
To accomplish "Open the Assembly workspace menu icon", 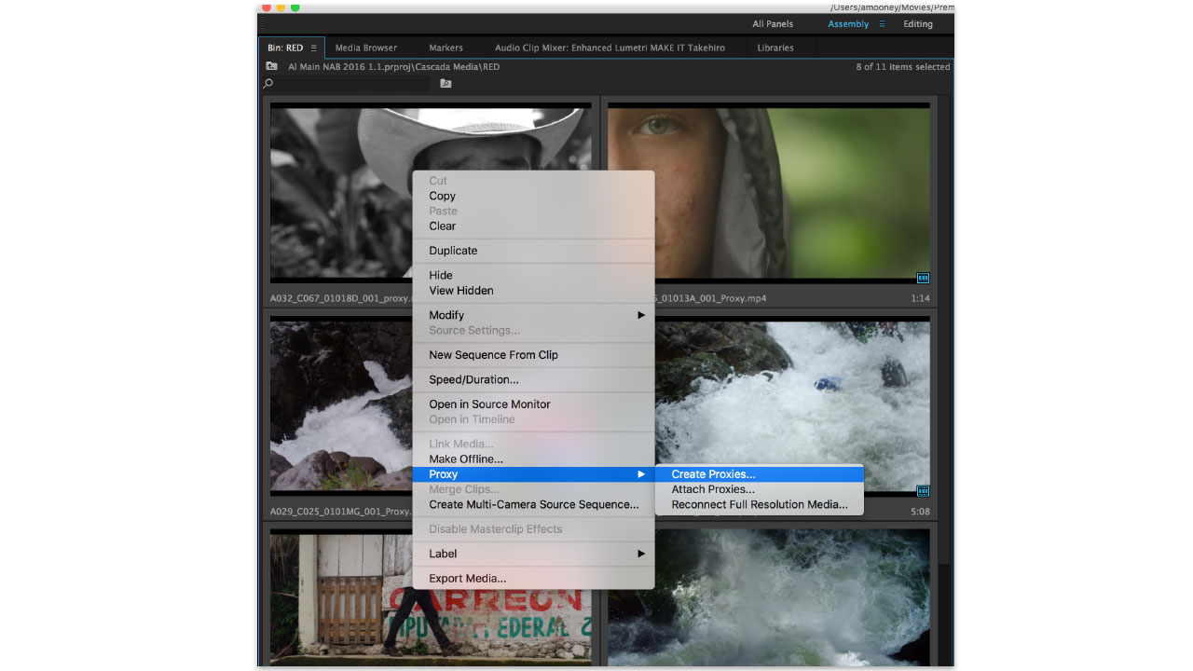I will (882, 24).
